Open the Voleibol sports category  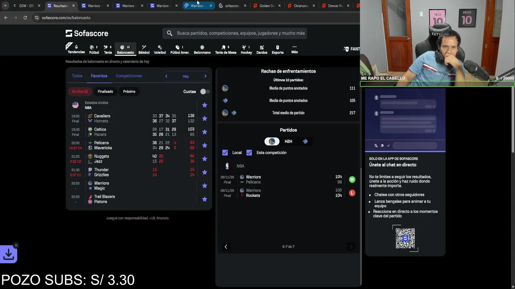pos(160,49)
